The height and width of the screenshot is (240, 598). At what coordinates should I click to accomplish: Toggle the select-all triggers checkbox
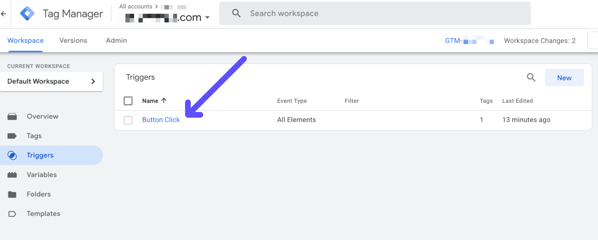(128, 101)
